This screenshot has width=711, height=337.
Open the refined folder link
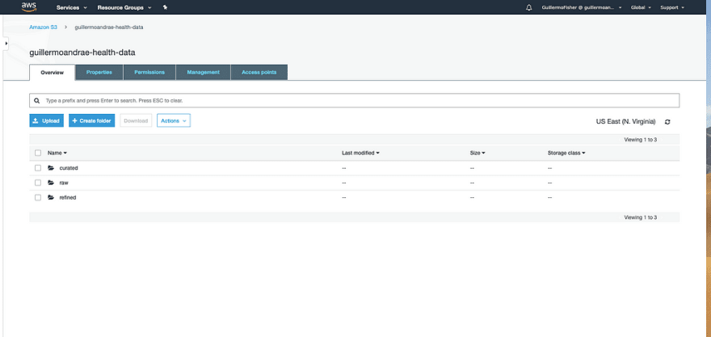coord(68,197)
